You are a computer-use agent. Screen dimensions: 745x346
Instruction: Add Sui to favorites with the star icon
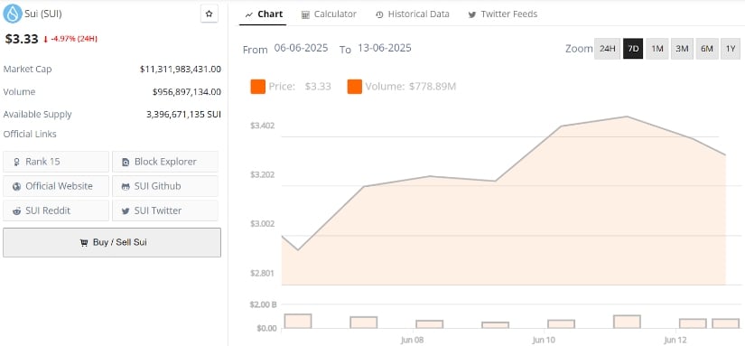point(210,14)
